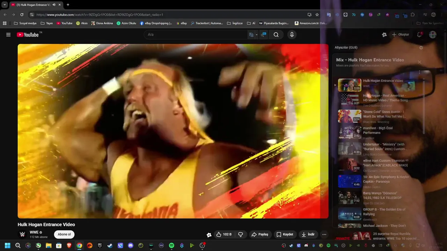447x251 pixels.
Task: Collapse the Altyazılar (Gizli) panel chevron
Action: point(421,47)
